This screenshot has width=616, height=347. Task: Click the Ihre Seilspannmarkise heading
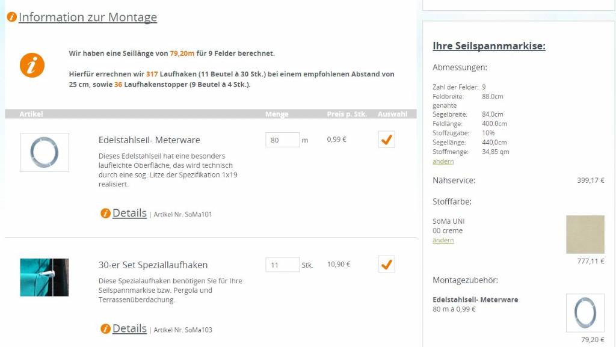point(488,46)
